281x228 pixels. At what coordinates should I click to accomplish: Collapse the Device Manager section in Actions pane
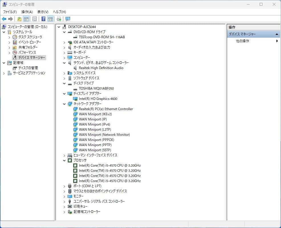[276, 34]
